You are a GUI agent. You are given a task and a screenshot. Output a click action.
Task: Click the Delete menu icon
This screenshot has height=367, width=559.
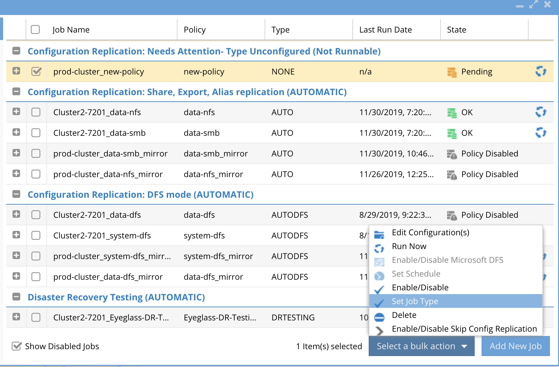(379, 317)
